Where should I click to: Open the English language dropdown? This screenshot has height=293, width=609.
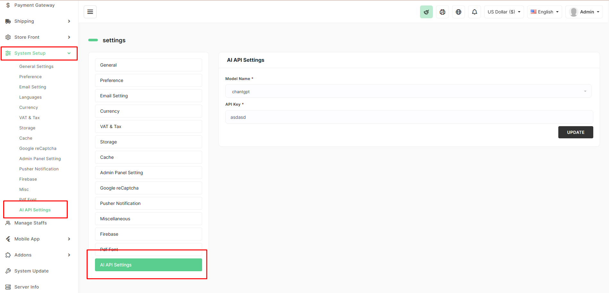545,12
